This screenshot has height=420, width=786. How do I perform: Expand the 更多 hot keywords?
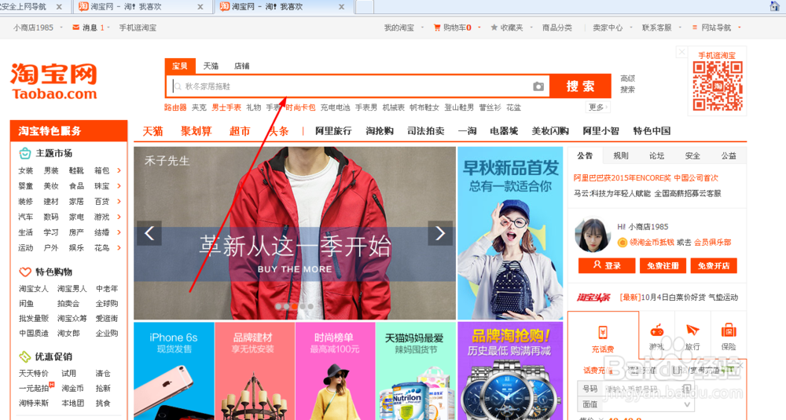[597, 107]
